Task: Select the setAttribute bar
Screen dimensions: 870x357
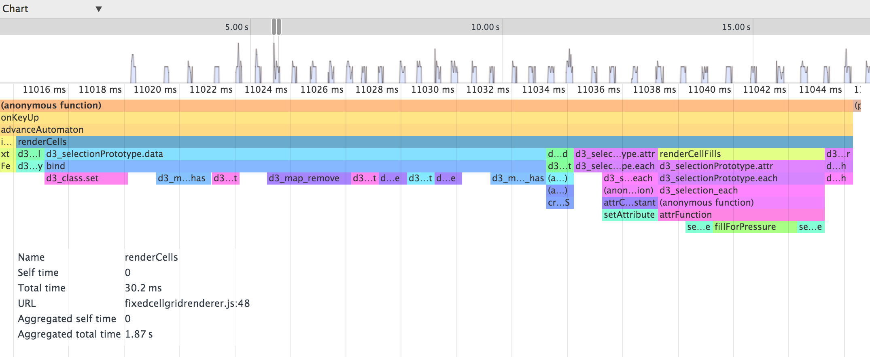Action: (x=630, y=215)
